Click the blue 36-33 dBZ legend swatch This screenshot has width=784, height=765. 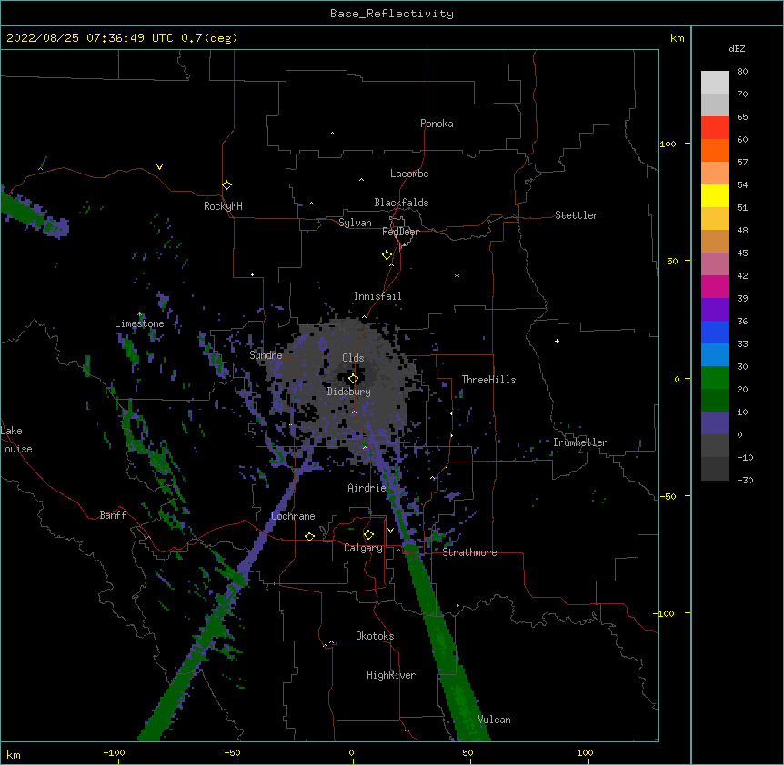pos(715,332)
